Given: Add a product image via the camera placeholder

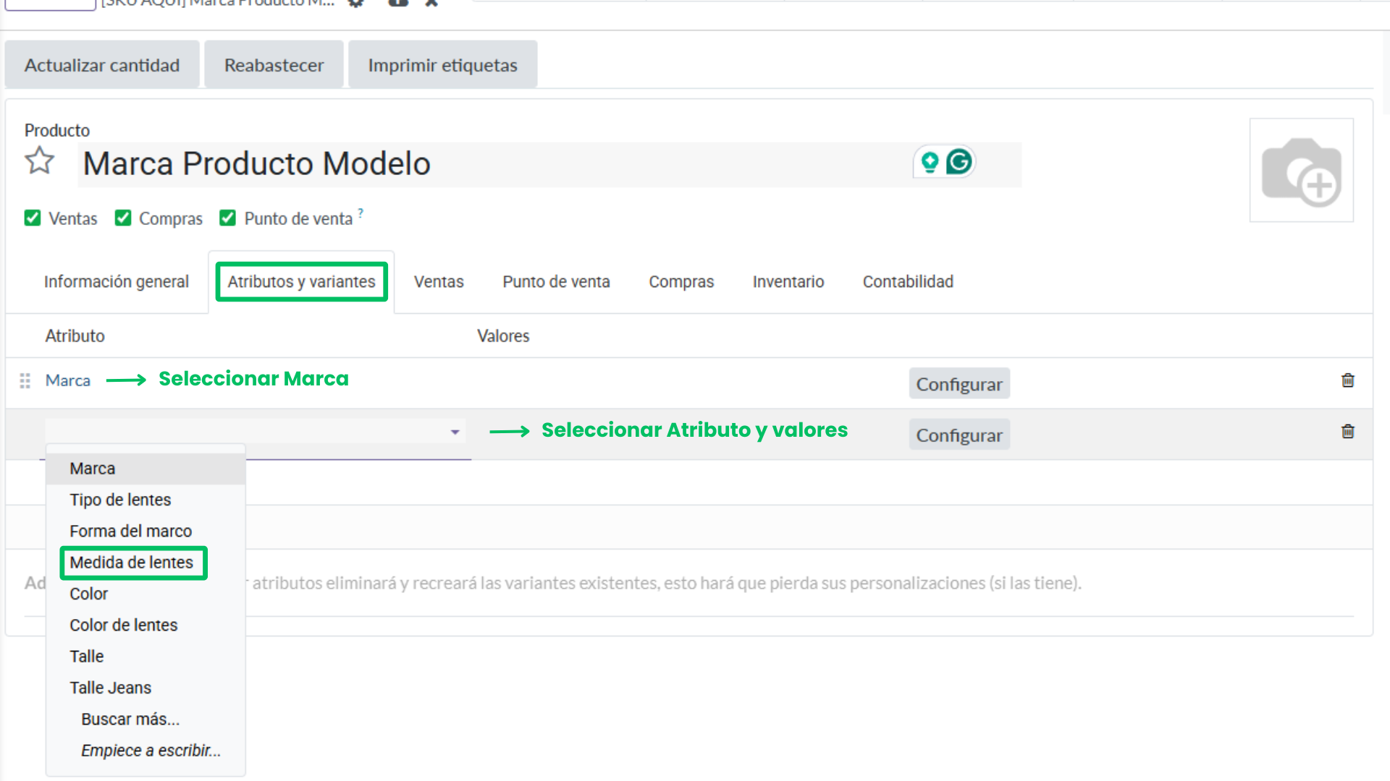Looking at the screenshot, I should tap(1301, 170).
